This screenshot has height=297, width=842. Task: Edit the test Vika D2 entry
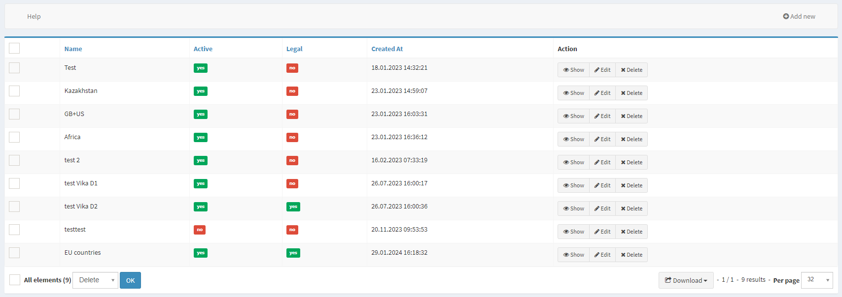(602, 208)
